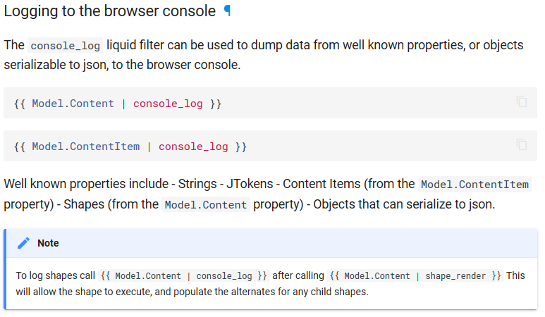Click the text 'Well known properties include'
The image size is (545, 317).
pyautogui.click(x=86, y=184)
